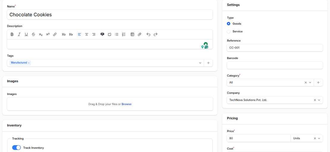The height and width of the screenshot is (152, 330).
Task: Toggle the Track Inventory switch
Action: [x=16, y=148]
